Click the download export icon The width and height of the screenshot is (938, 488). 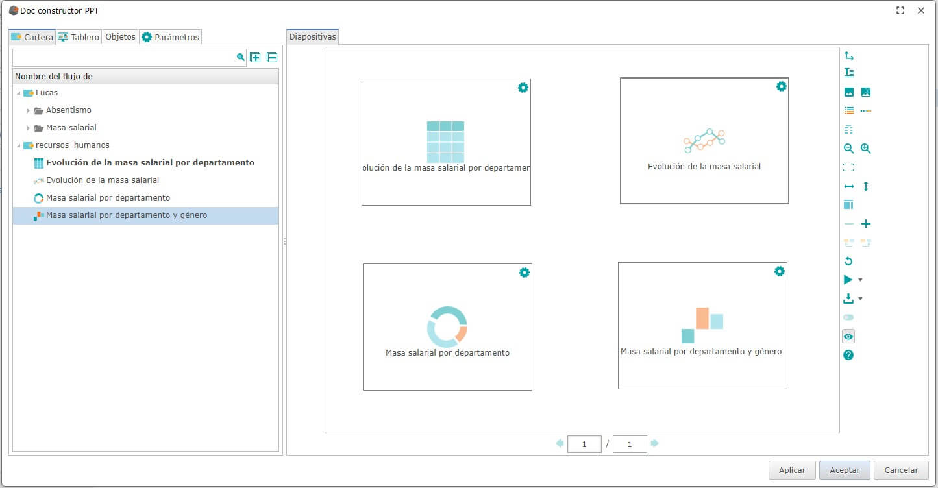point(848,299)
